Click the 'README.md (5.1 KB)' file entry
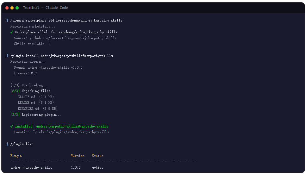Viewport: 305px width, 174px height. coord(36,103)
